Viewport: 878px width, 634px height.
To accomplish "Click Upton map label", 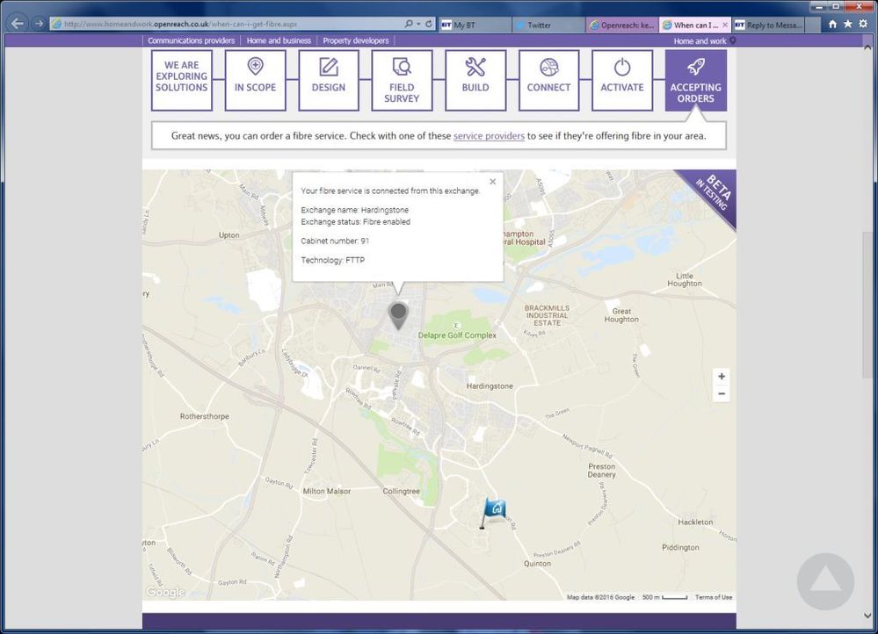I will click(229, 235).
